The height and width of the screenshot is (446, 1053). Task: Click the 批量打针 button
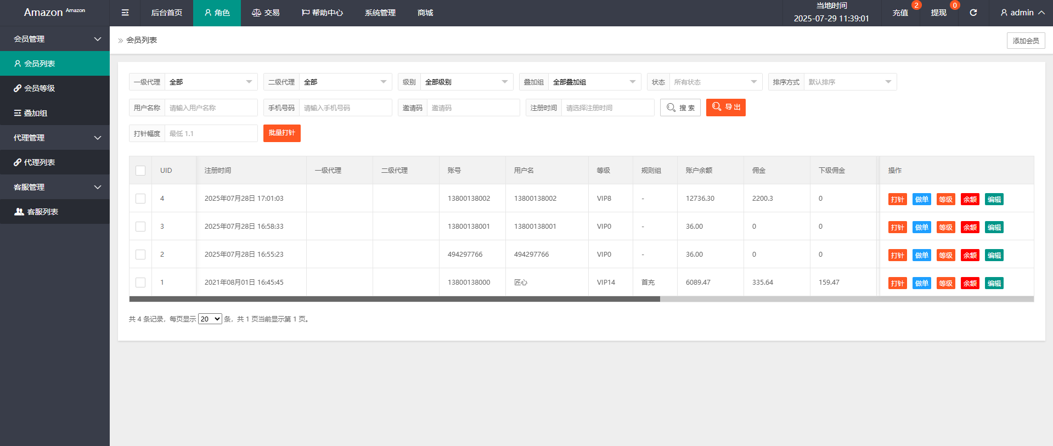tap(281, 133)
